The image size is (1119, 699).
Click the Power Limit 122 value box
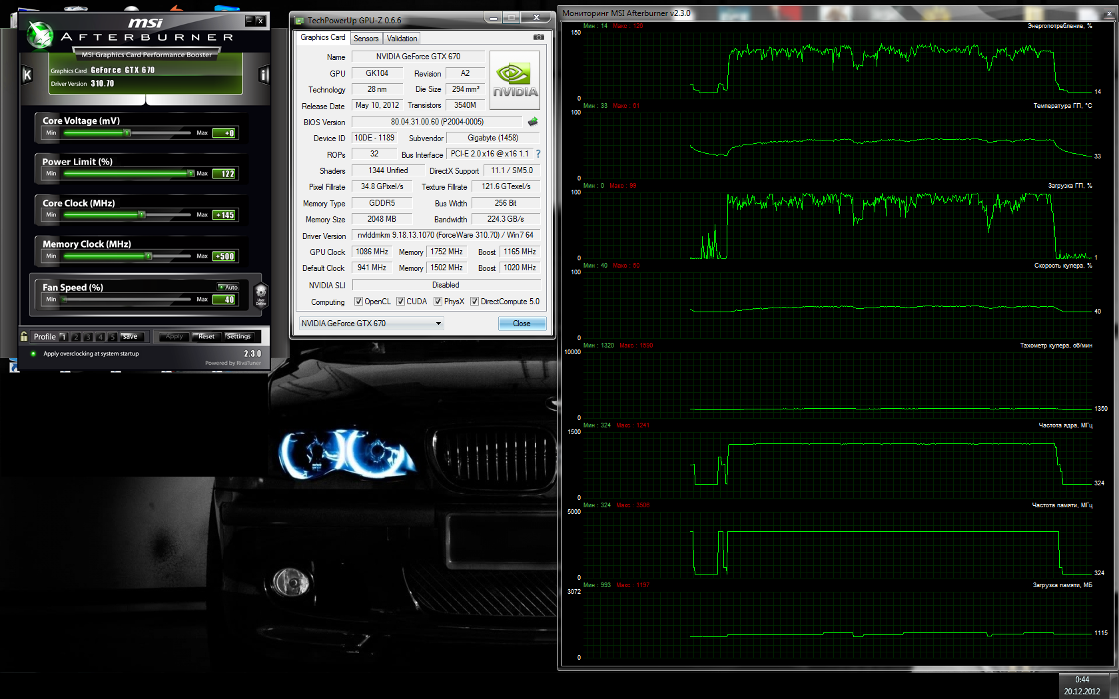pos(224,174)
